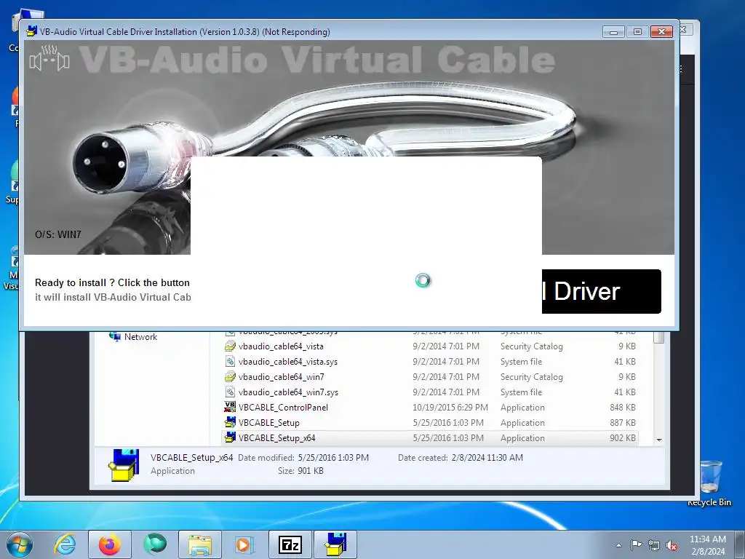Open the green globe app in the taskbar
Viewport: 745px width, 559px height.
(x=155, y=544)
